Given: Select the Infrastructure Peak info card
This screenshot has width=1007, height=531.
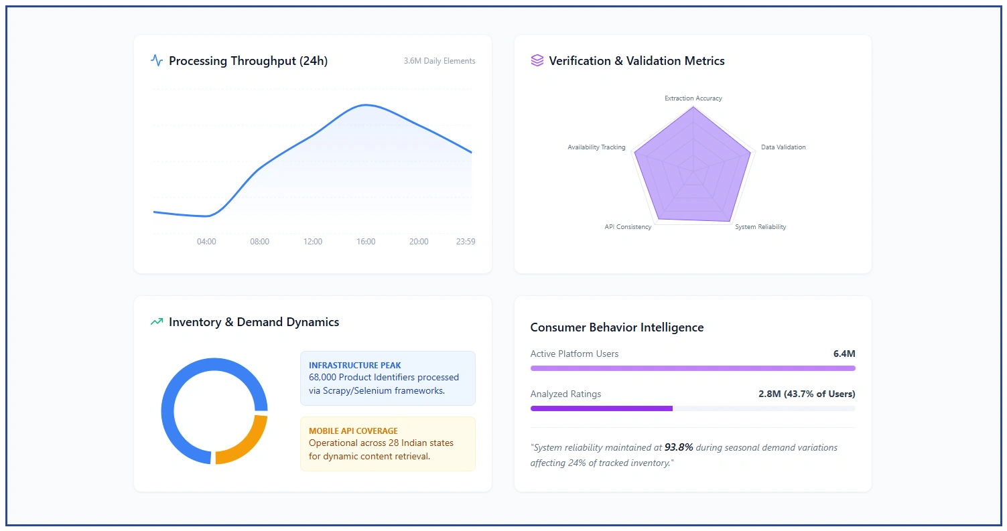Looking at the screenshot, I should (x=387, y=378).
